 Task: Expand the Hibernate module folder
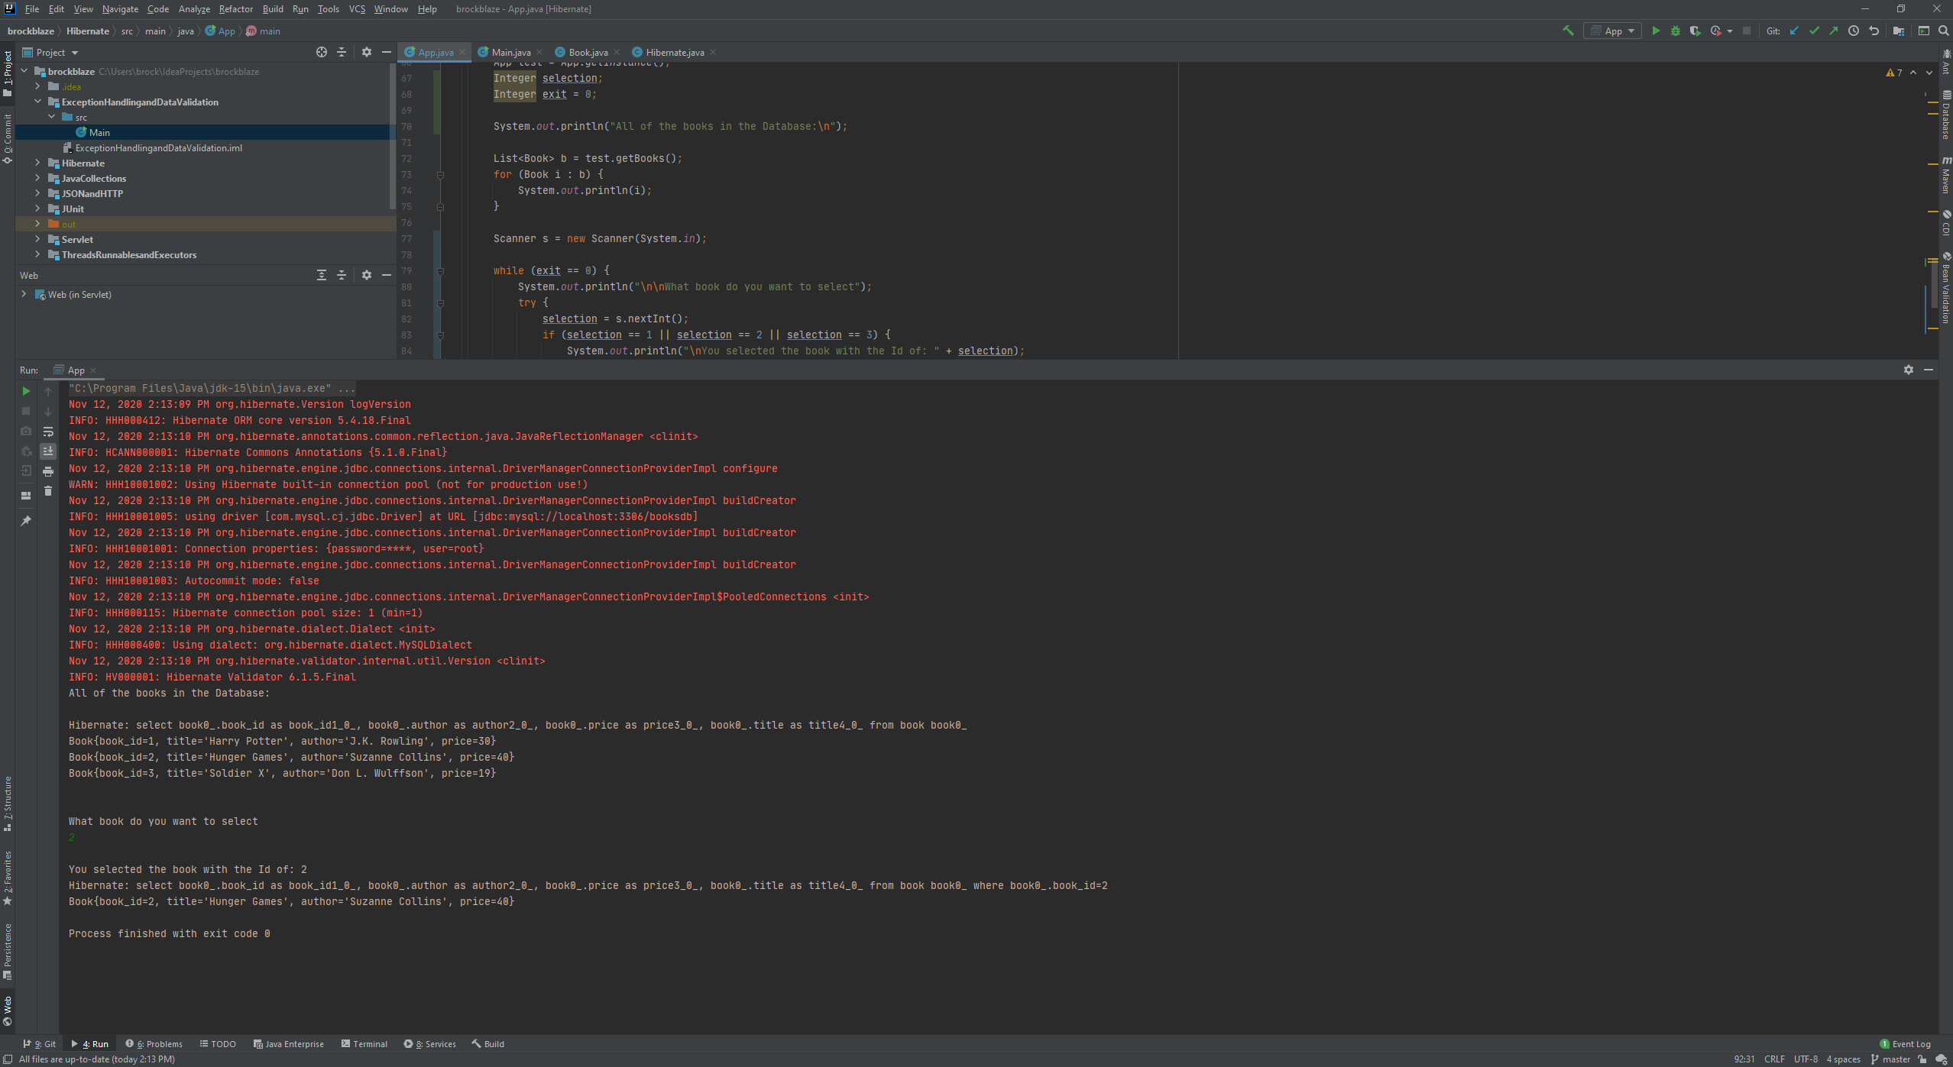[x=37, y=163]
